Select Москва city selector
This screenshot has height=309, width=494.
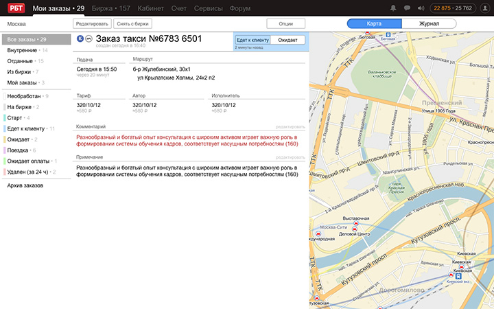click(x=16, y=24)
